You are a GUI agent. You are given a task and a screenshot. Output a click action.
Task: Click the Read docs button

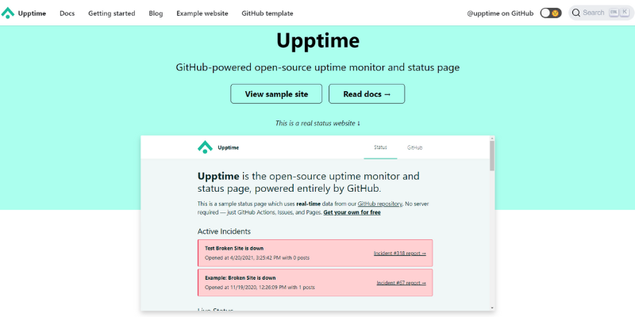click(367, 94)
